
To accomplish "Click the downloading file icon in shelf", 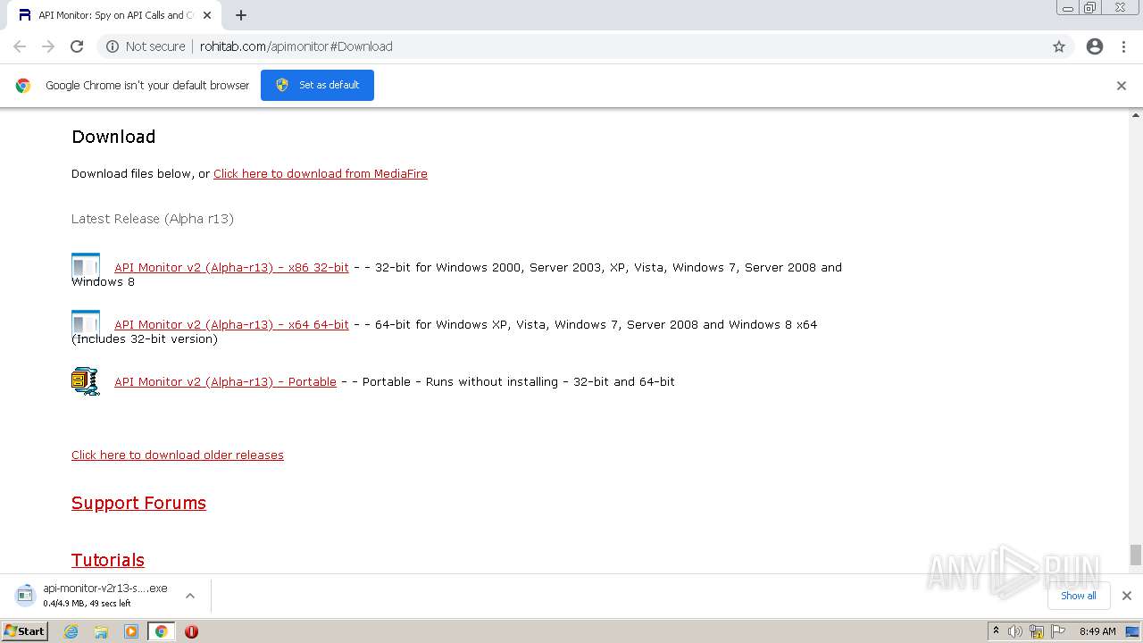I will [25, 594].
